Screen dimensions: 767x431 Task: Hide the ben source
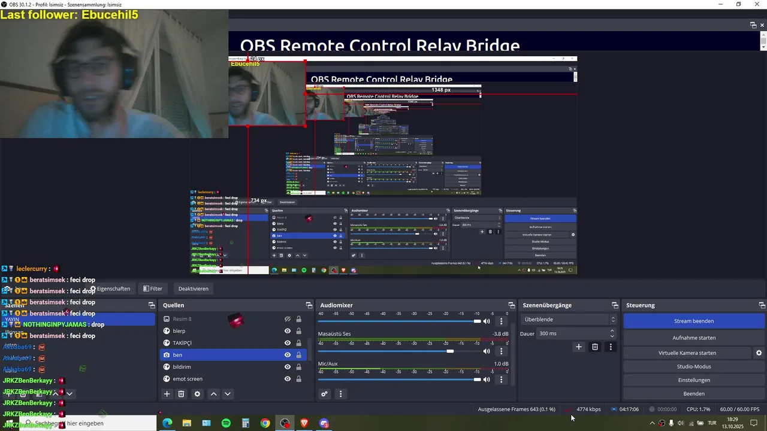coord(288,355)
